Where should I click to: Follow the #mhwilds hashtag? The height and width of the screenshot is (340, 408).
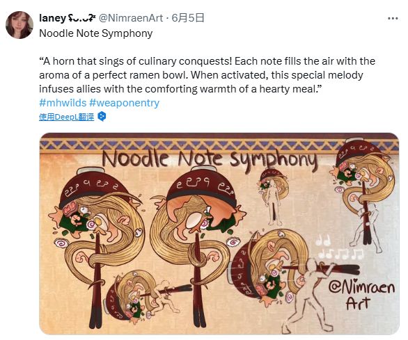63,103
